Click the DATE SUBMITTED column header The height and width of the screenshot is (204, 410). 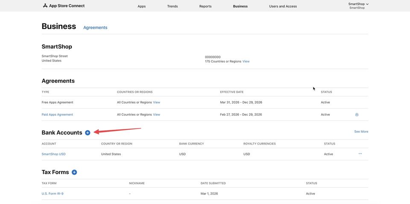tap(213, 184)
